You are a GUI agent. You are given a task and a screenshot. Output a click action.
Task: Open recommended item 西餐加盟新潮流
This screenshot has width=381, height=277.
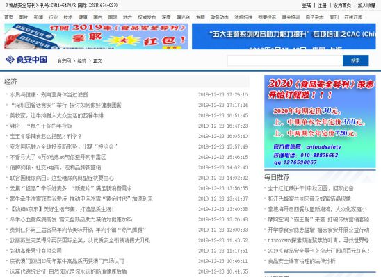click(x=317, y=210)
